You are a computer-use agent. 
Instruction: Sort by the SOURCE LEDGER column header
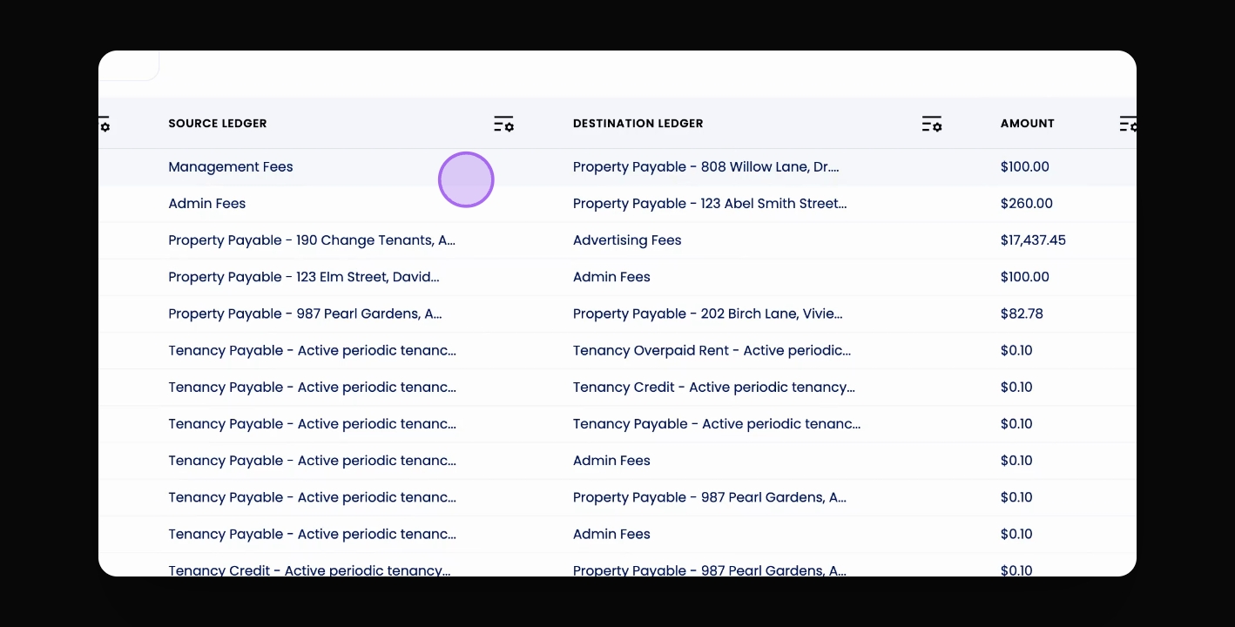point(218,124)
